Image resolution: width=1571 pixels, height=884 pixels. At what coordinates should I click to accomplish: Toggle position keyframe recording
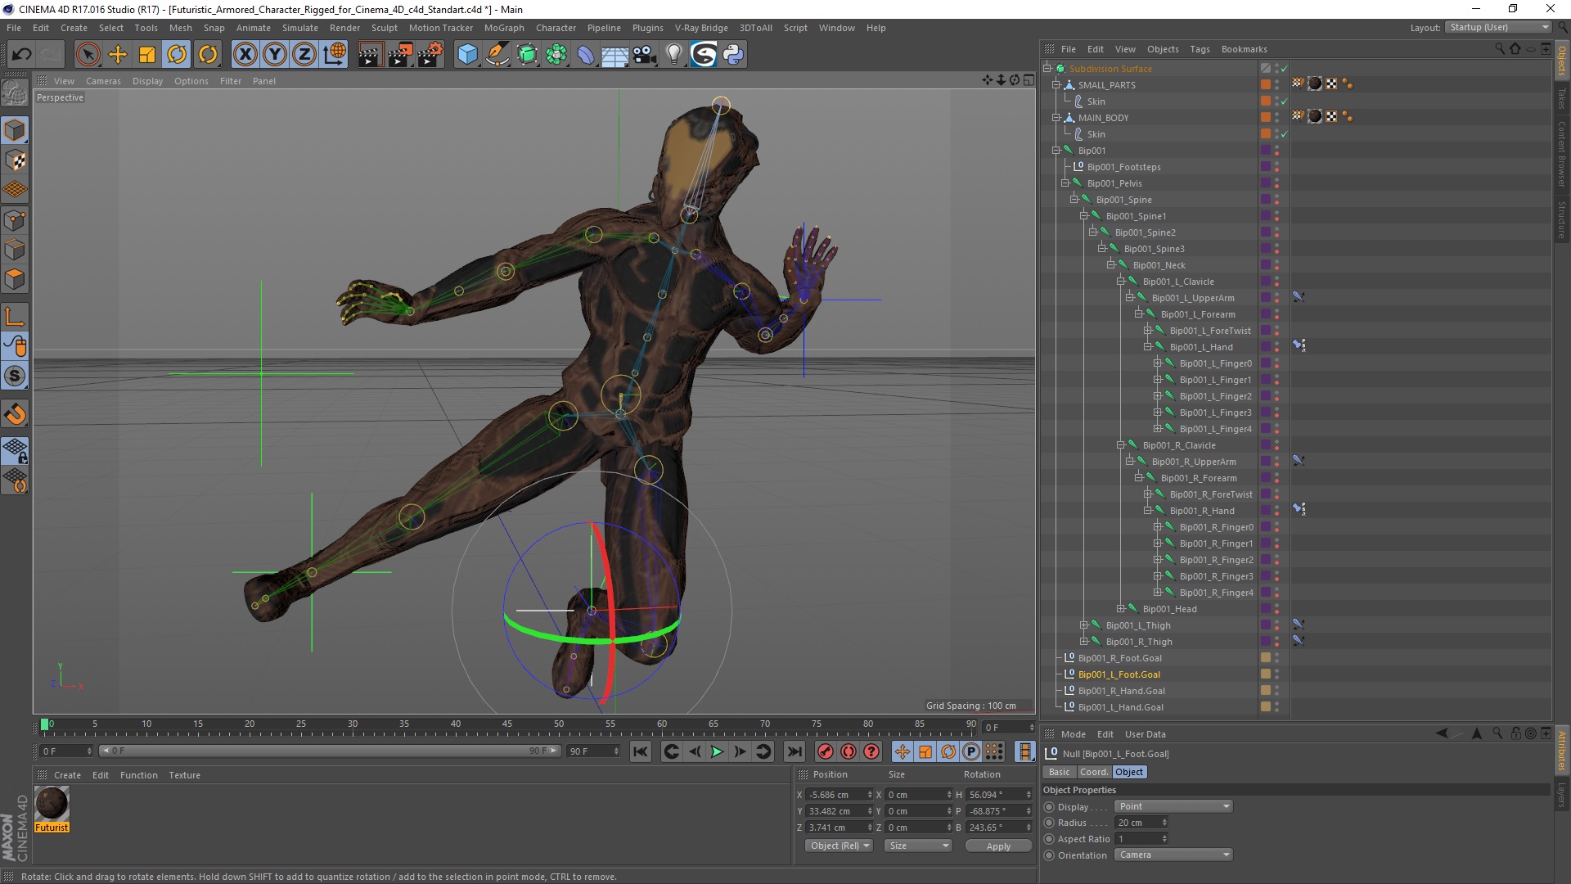[x=902, y=751]
